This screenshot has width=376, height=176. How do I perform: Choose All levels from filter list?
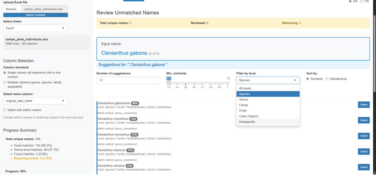(245, 88)
